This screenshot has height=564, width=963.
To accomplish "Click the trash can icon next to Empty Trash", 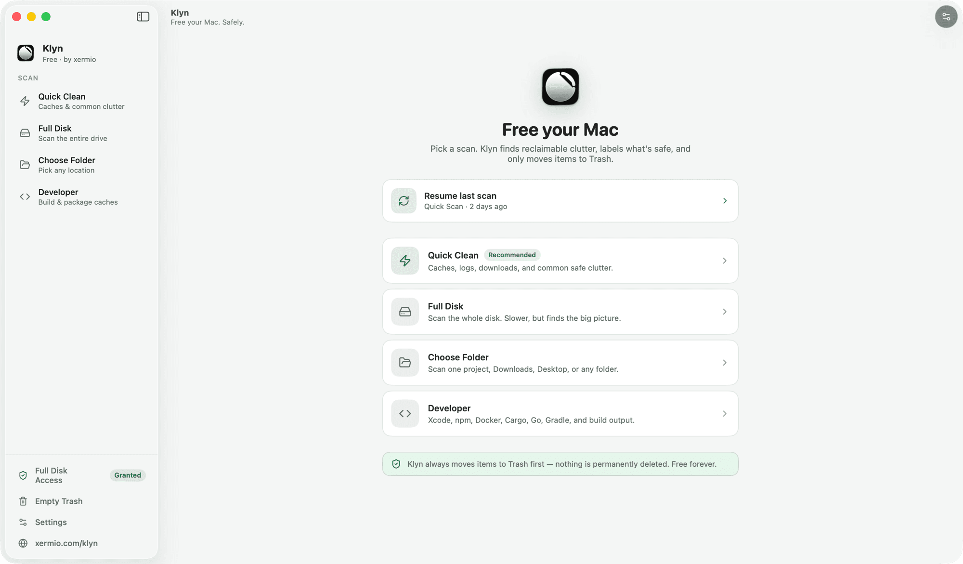I will tap(23, 501).
